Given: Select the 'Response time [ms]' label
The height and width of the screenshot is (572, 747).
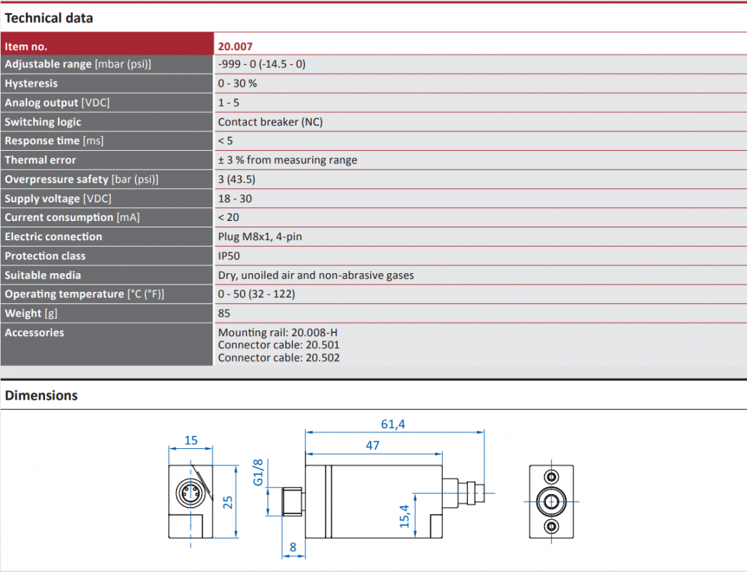Looking at the screenshot, I should pyautogui.click(x=54, y=141).
